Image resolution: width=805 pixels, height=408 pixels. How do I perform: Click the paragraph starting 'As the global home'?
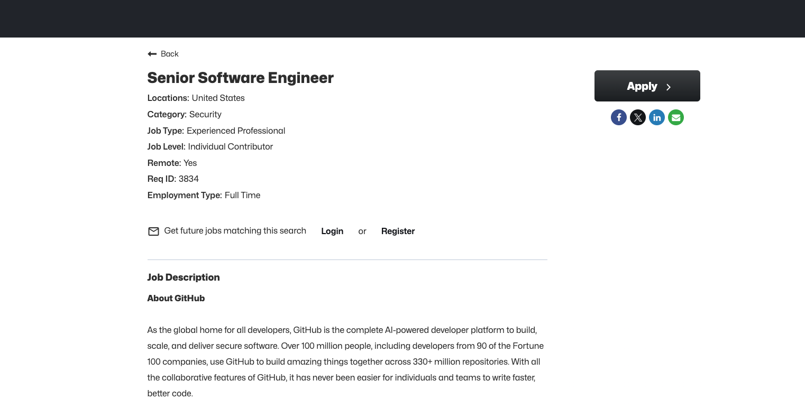tap(346, 362)
